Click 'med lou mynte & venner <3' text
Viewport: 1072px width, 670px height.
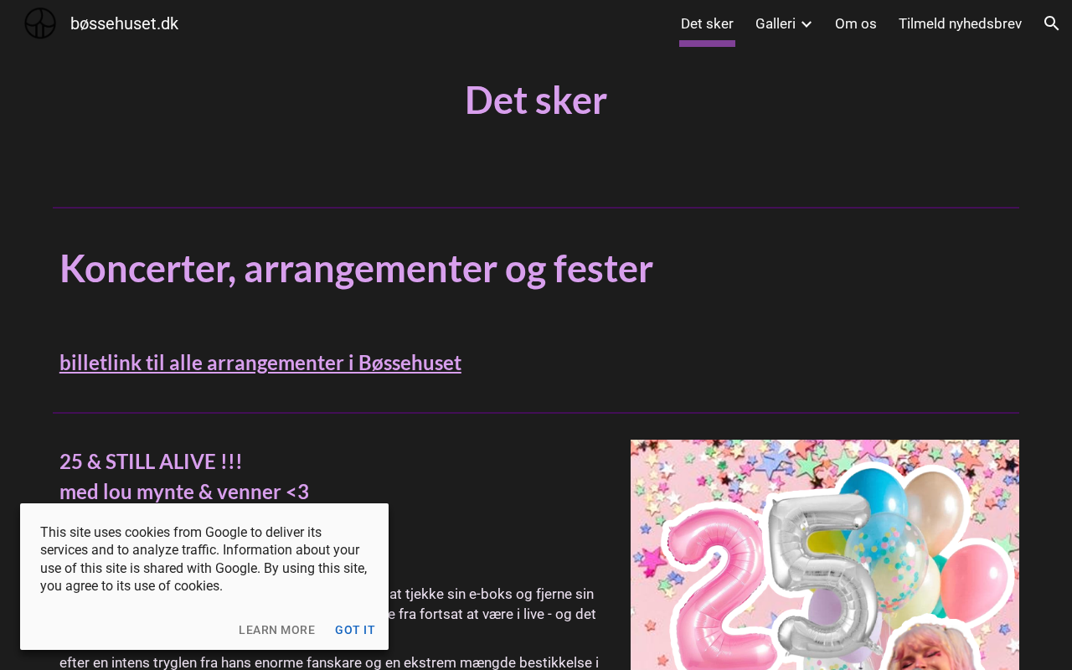pyautogui.click(x=184, y=492)
